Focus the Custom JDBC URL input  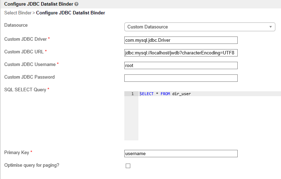pyautogui.click(x=181, y=53)
